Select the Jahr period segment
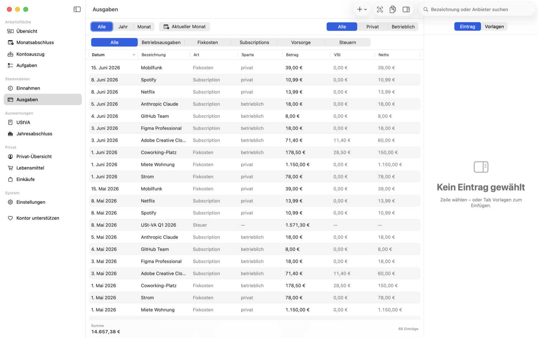 [x=123, y=27]
